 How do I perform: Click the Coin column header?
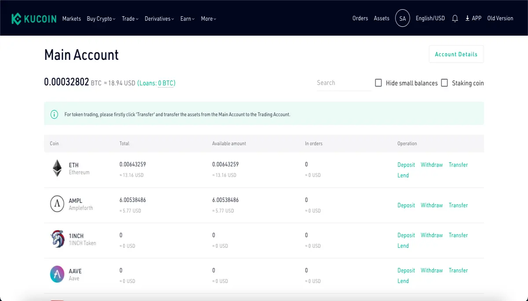point(54,143)
